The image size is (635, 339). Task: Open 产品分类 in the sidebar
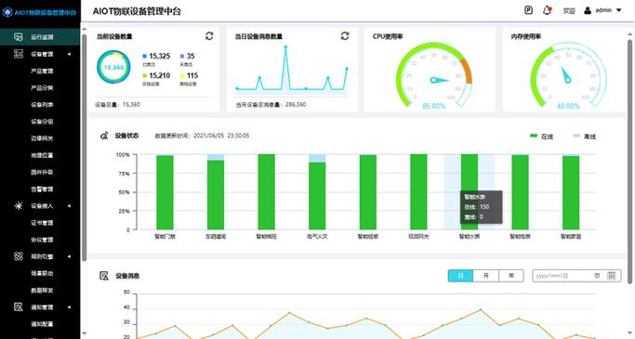(42, 88)
